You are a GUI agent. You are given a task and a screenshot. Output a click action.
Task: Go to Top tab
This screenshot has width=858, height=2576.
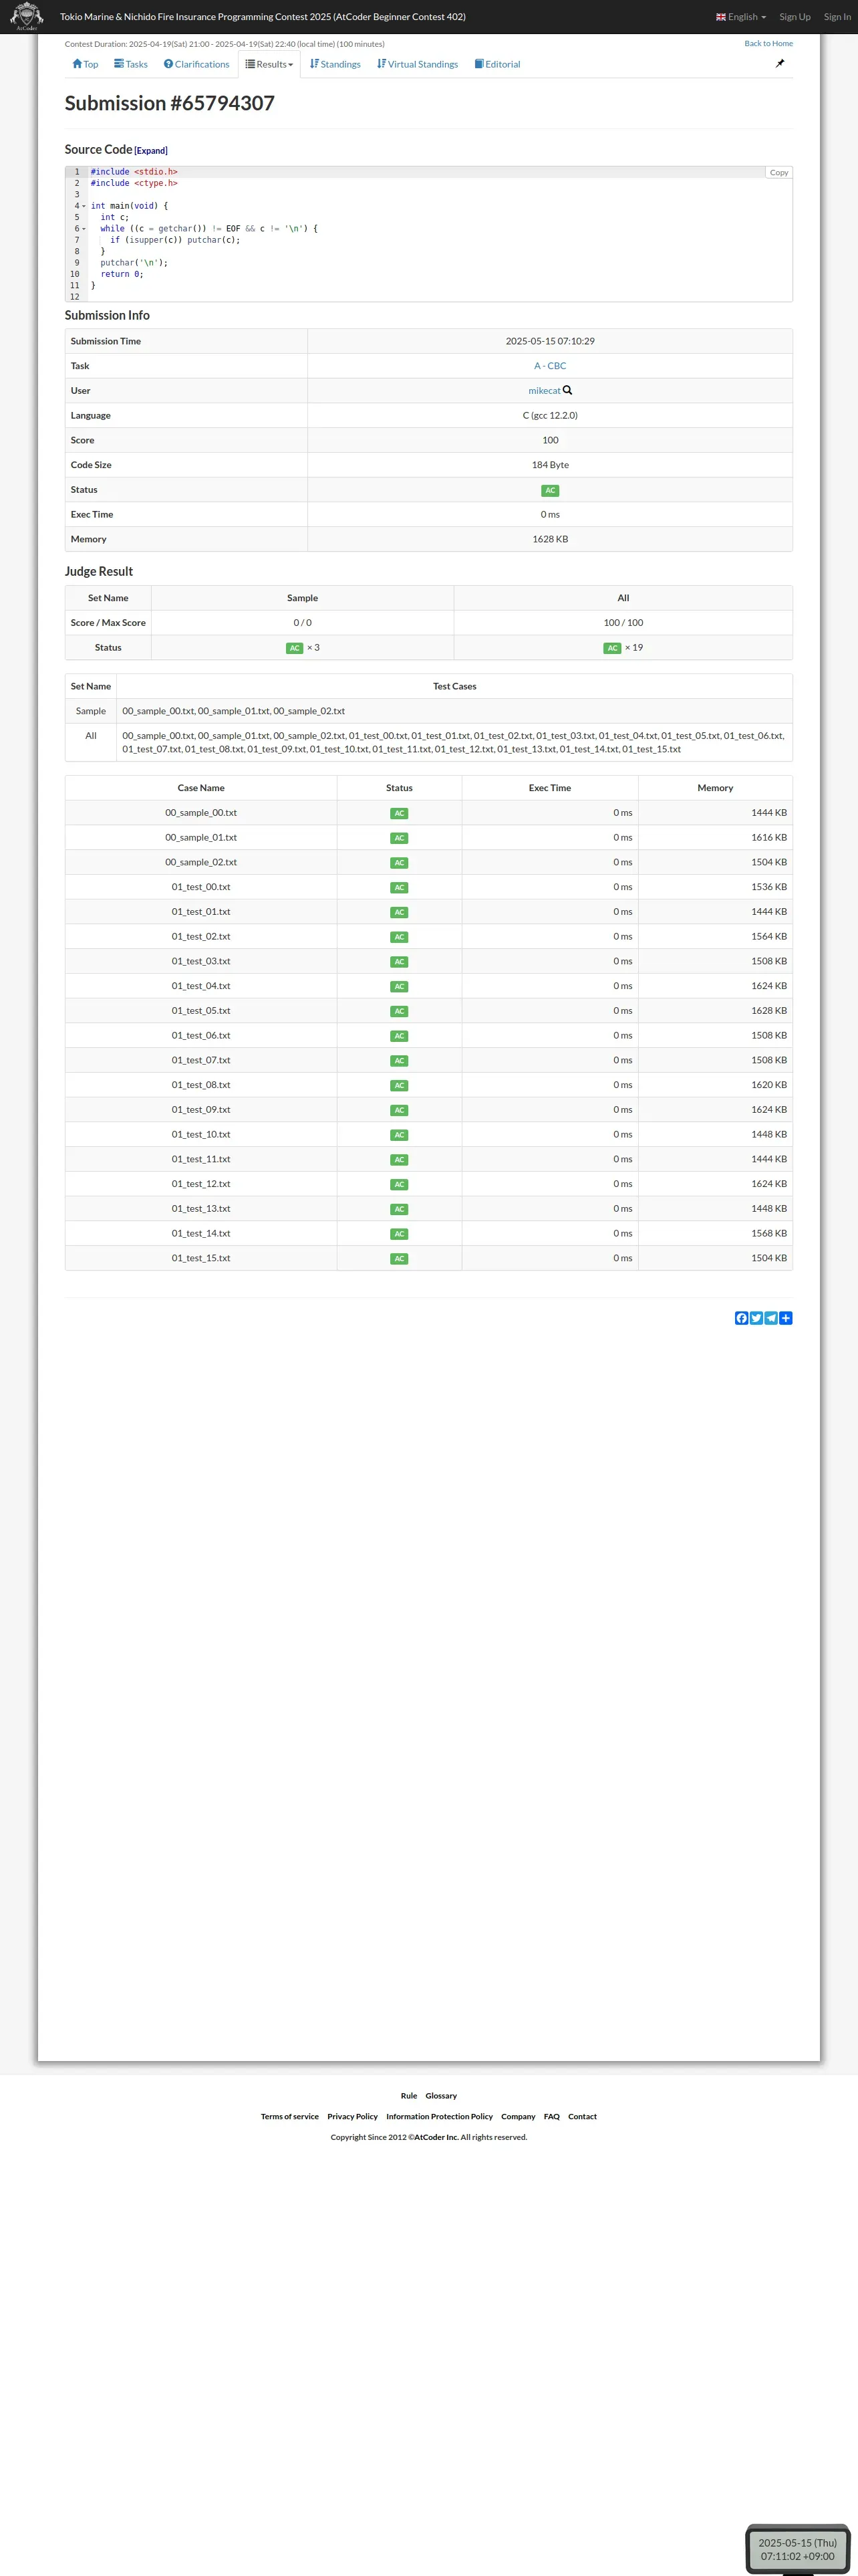[x=85, y=64]
